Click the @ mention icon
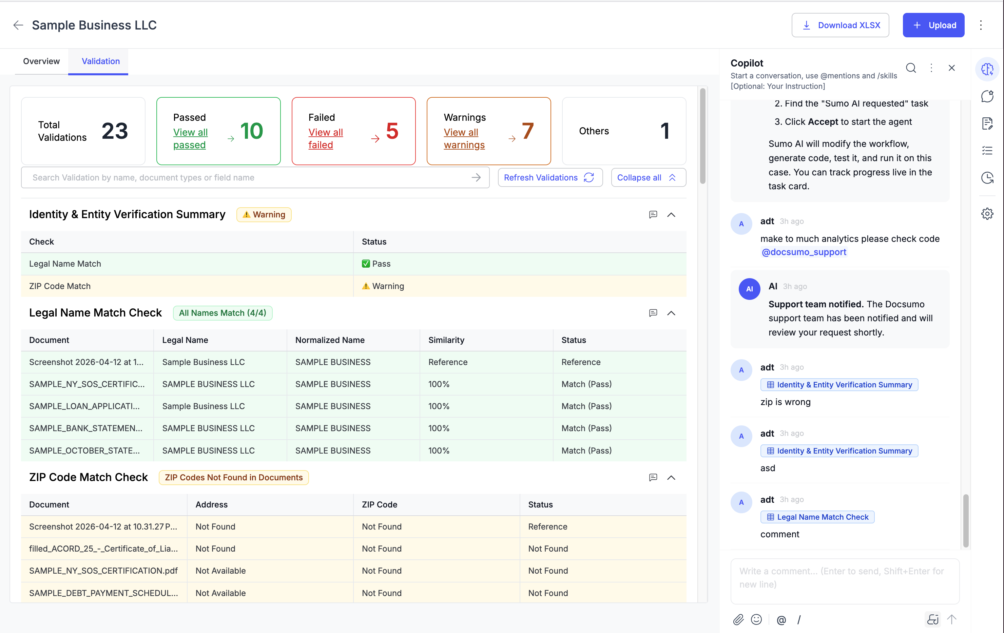Viewport: 1004px width, 633px height. [x=781, y=620]
